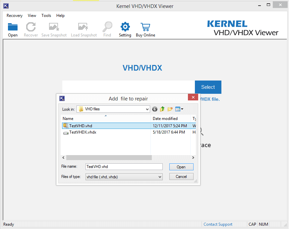
Task: Click the Kernel app icon in title bar
Action: 6,6
